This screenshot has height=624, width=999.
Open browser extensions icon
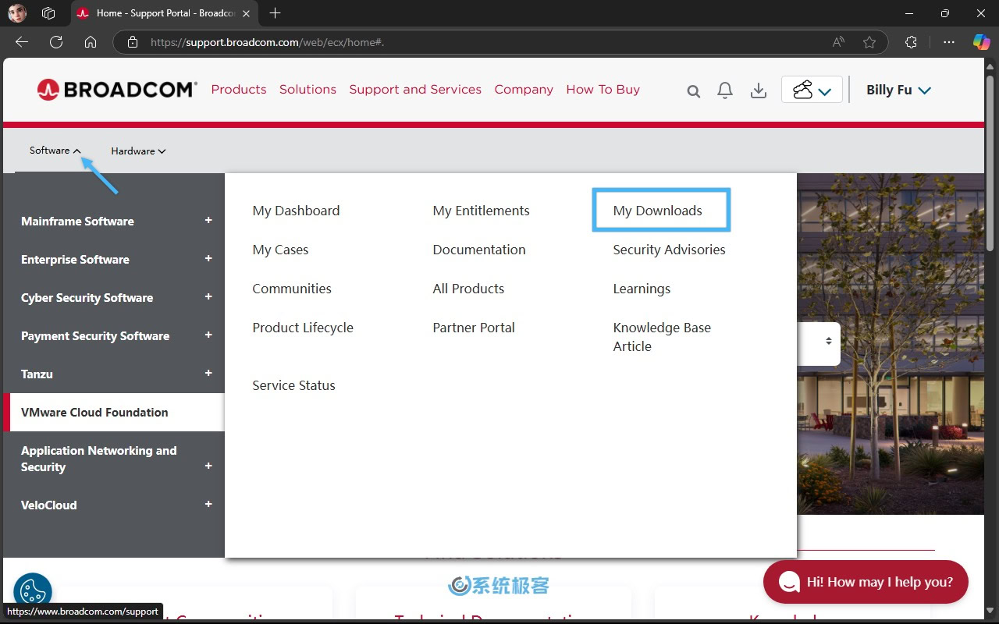tap(911, 42)
